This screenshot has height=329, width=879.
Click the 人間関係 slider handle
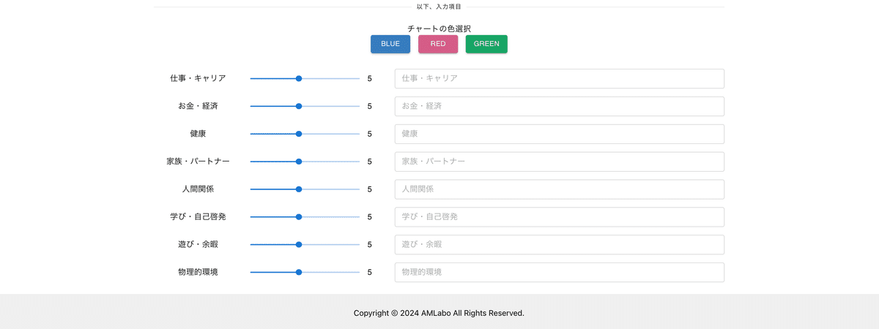point(299,189)
